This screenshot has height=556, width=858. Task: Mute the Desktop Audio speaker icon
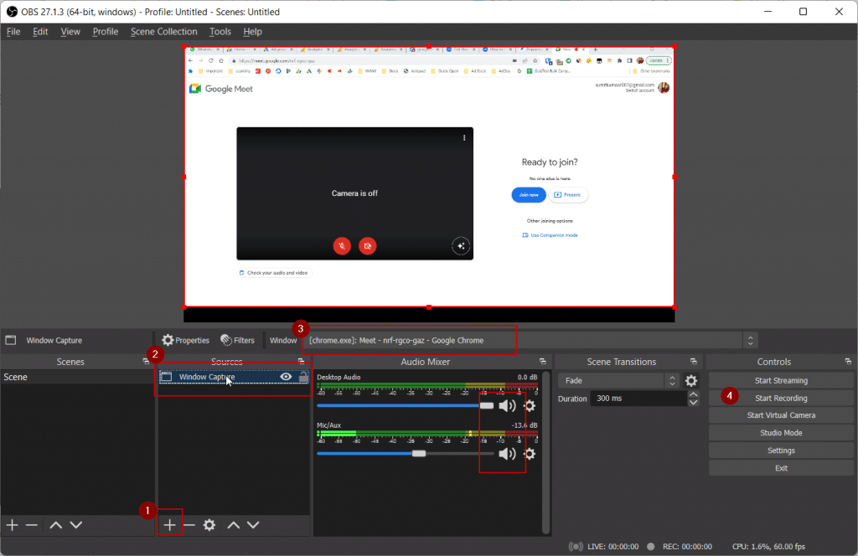pos(507,405)
